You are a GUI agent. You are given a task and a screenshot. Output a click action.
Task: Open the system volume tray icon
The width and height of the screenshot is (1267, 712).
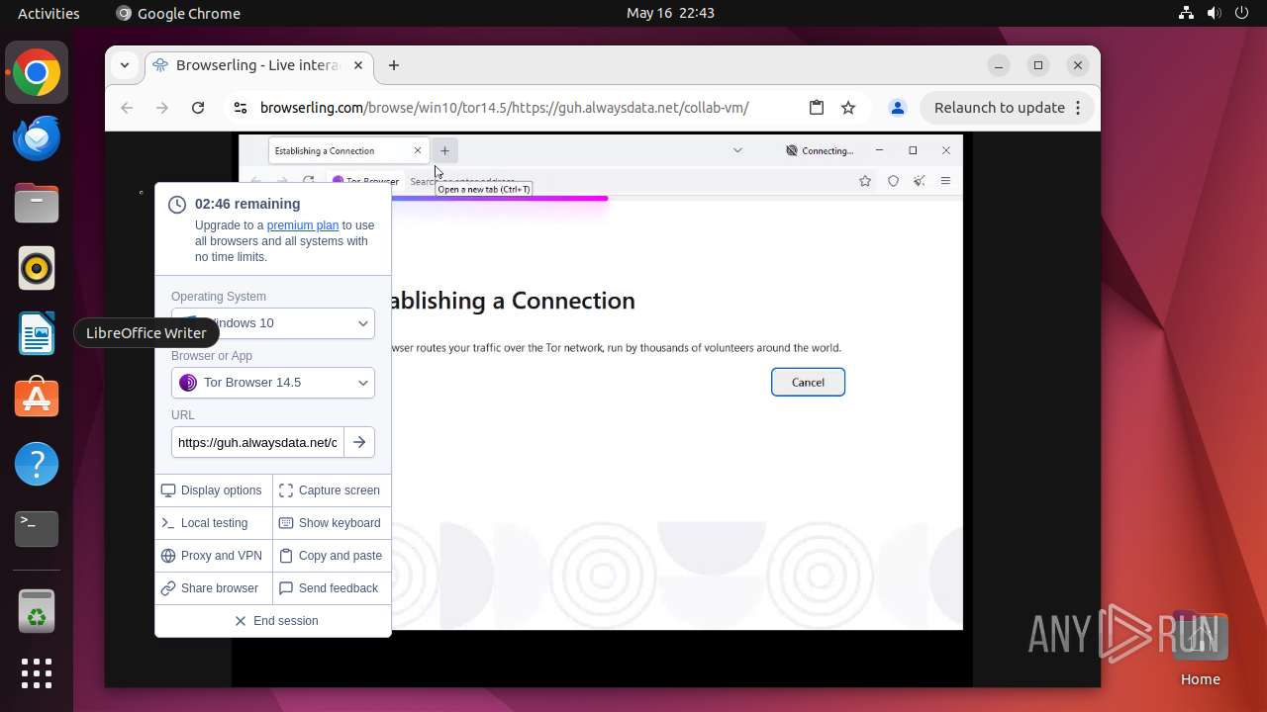1215,13
